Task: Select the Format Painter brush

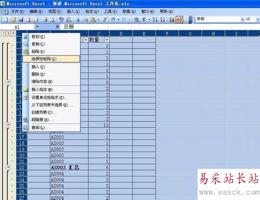Action: coord(104,20)
